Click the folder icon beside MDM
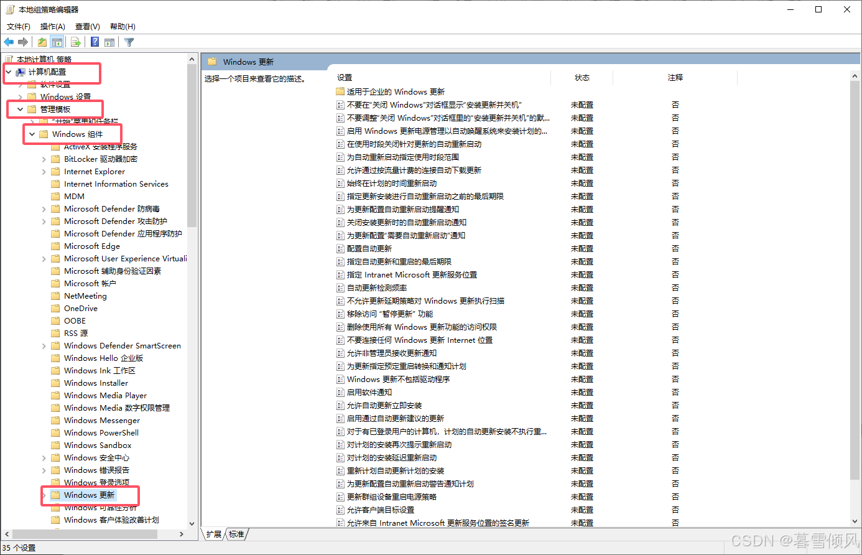Screen dimensions: 862x555 pos(55,197)
